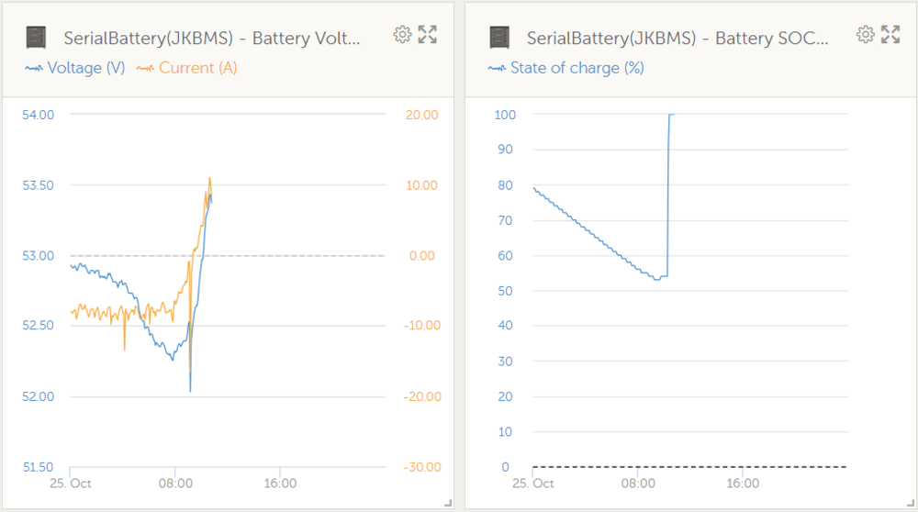
Task: Click the blue Voltage legend line icon
Action: click(x=35, y=68)
